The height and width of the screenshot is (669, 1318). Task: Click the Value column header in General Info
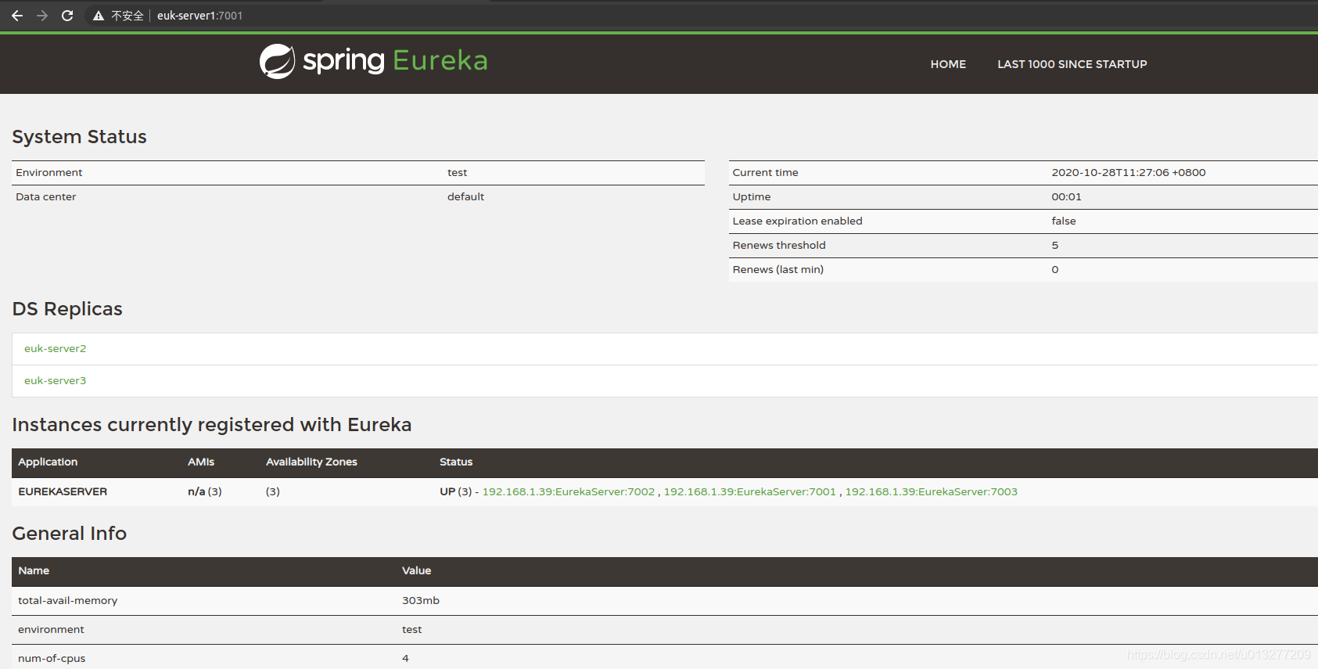point(416,571)
